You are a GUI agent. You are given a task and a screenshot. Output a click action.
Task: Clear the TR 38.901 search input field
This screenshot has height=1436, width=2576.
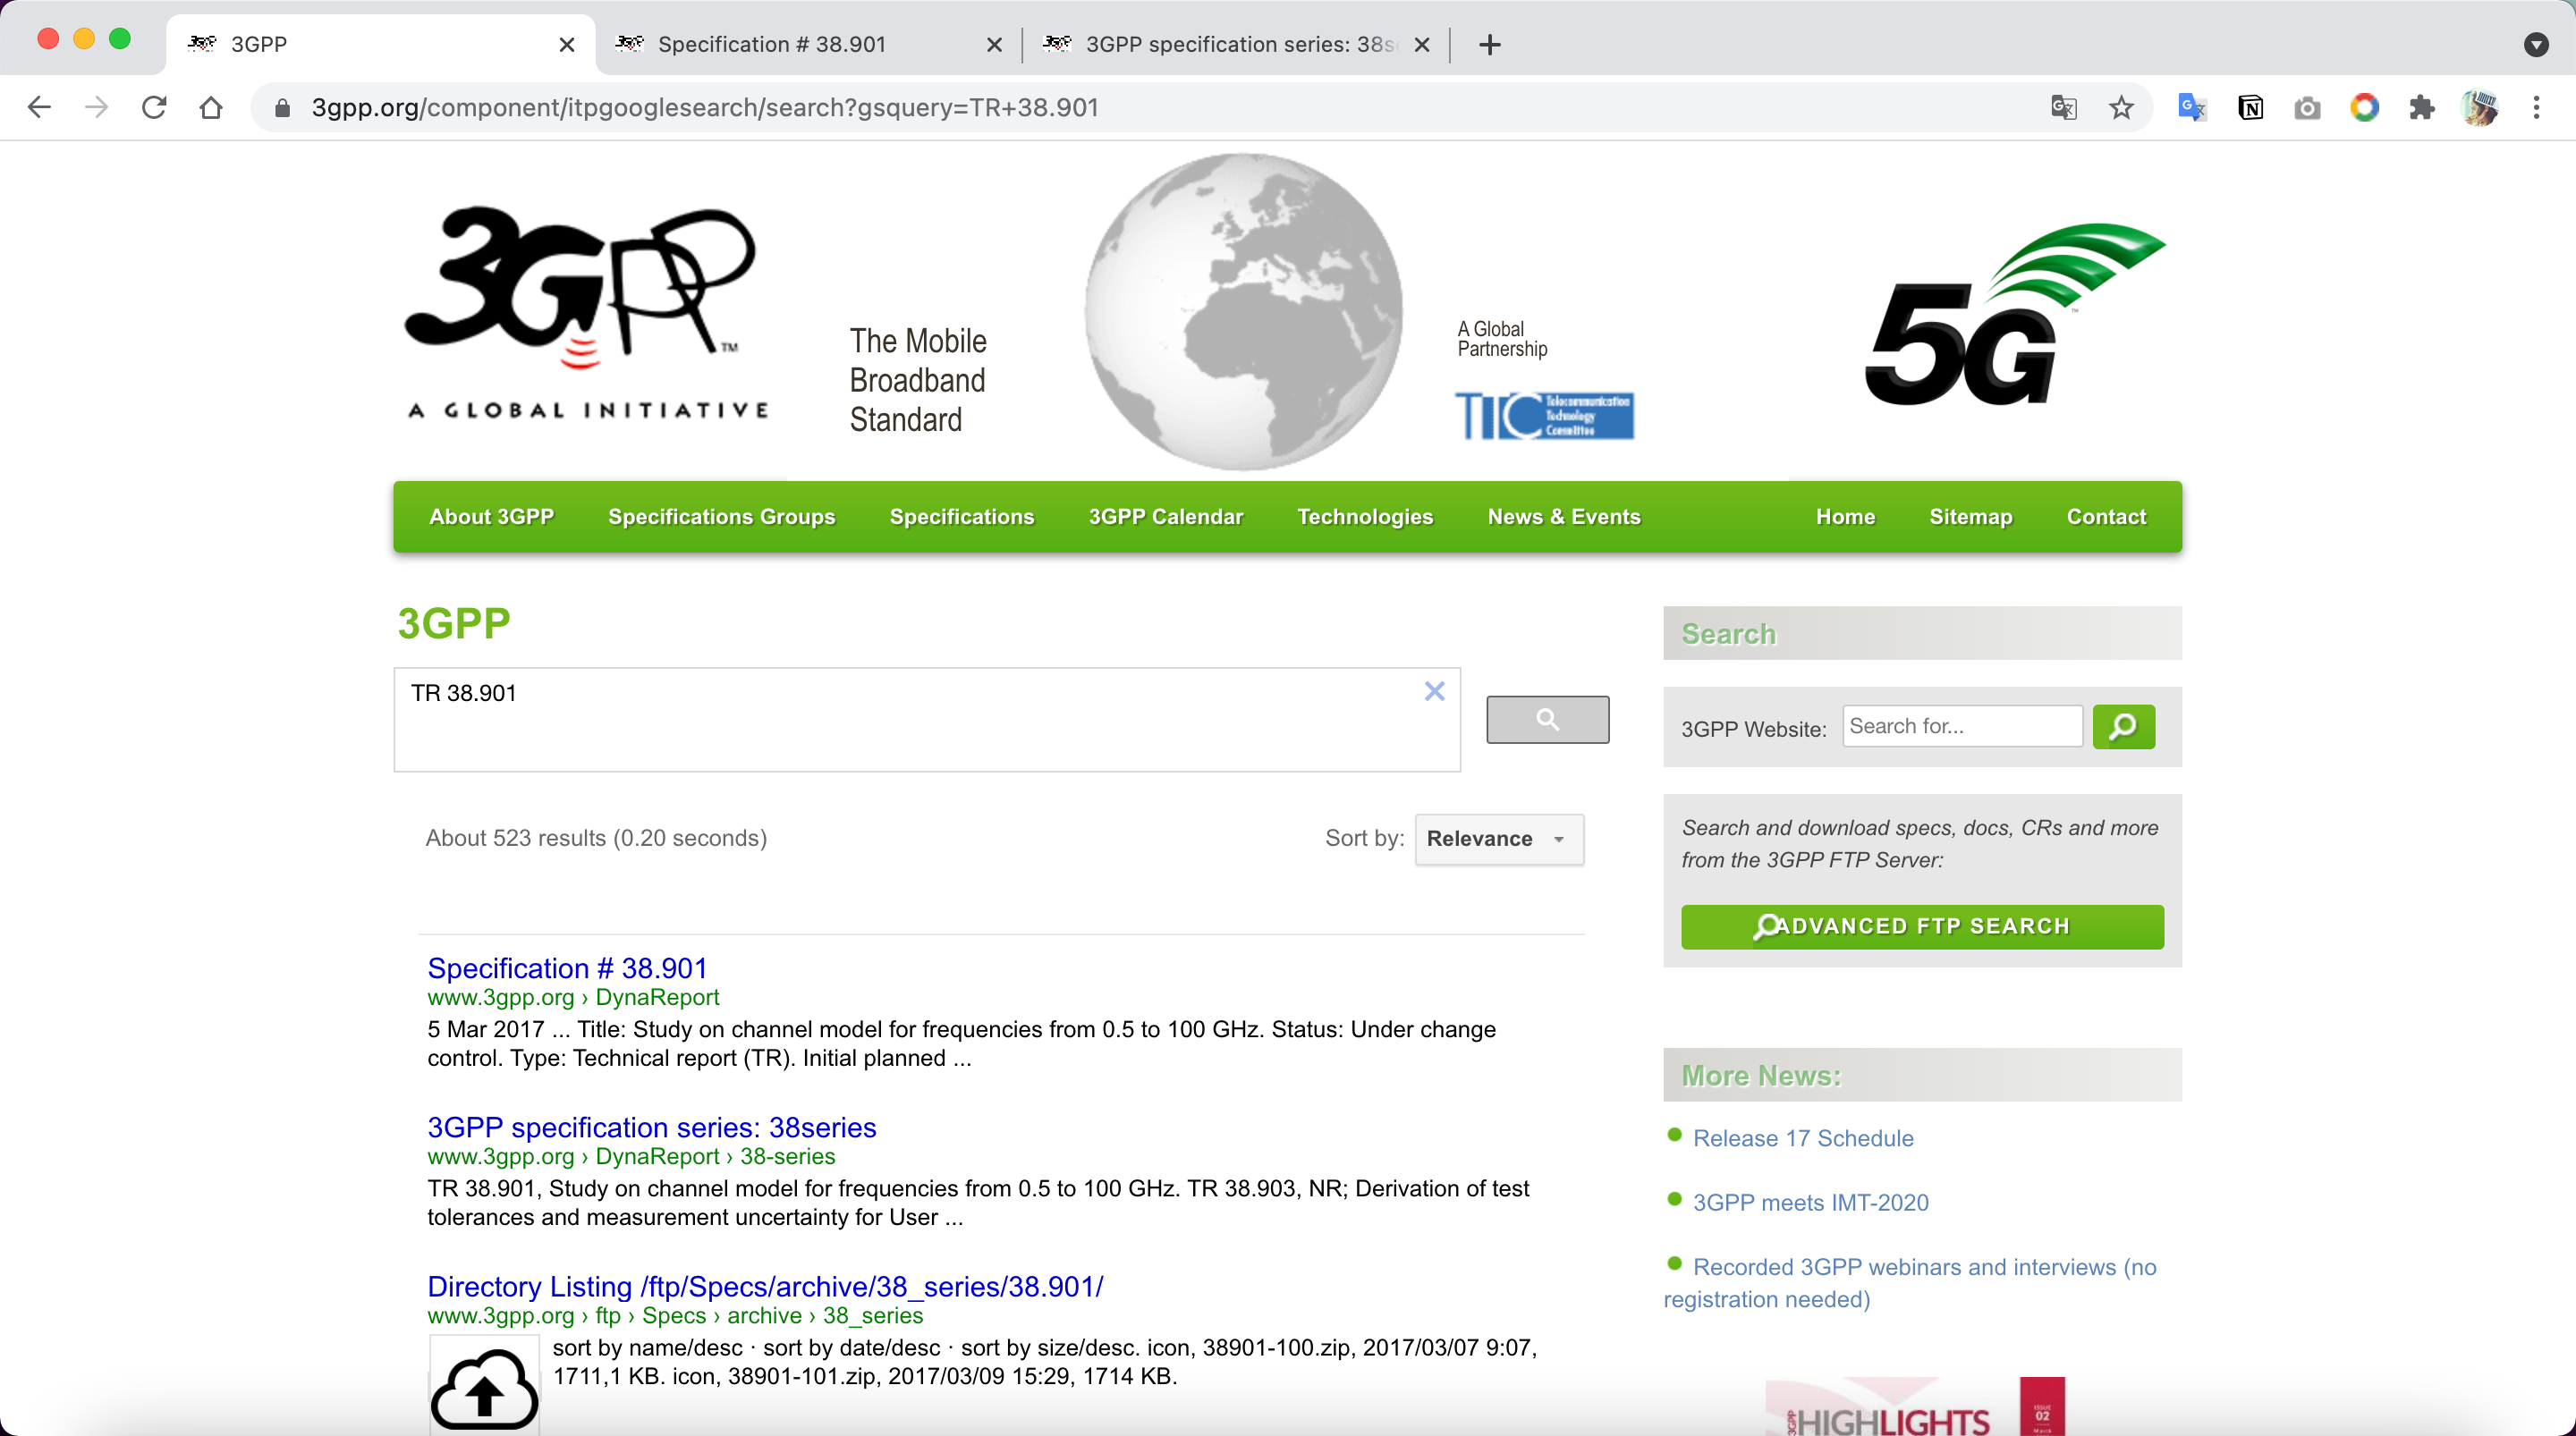(1434, 688)
